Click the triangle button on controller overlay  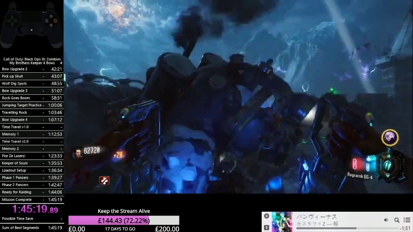pyautogui.click(x=51, y=16)
